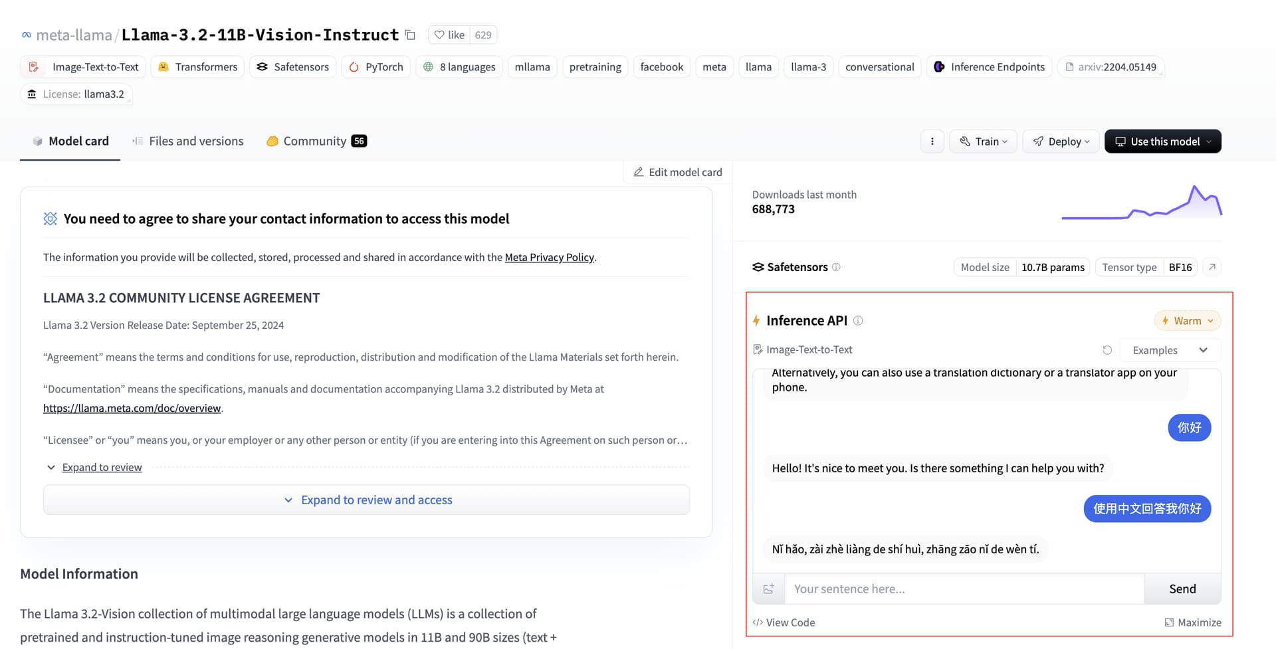
Task: Click Expand to review and access button
Action: tap(366, 500)
